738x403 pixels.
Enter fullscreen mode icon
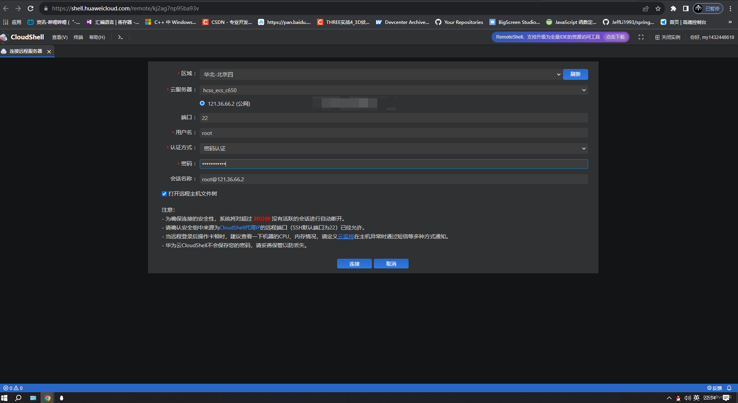pyautogui.click(x=641, y=37)
